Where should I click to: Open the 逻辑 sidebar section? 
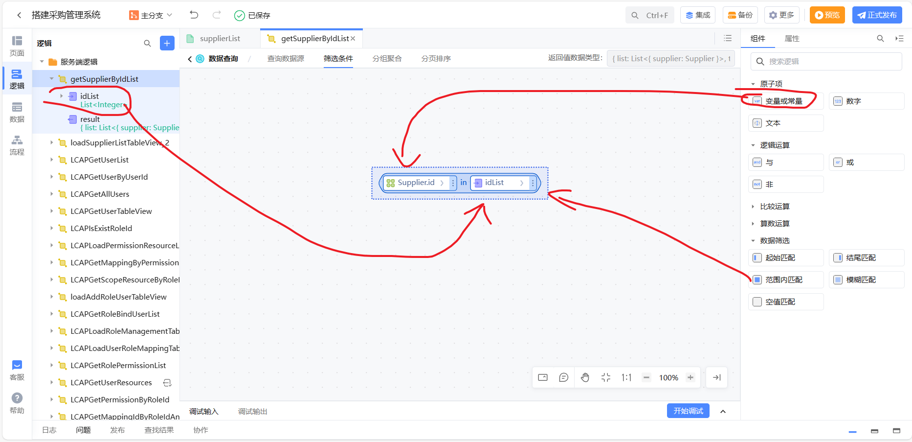[17, 79]
